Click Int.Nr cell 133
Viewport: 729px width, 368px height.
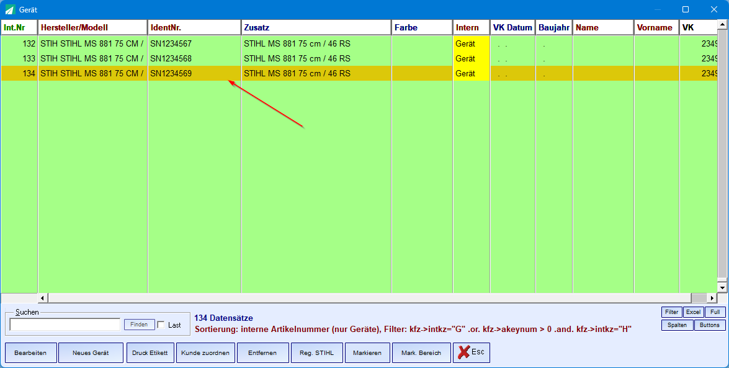pos(19,58)
